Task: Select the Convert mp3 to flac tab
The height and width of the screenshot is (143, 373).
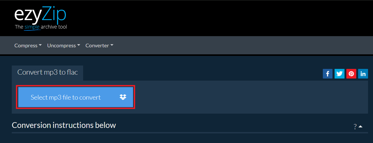Action: (x=48, y=73)
